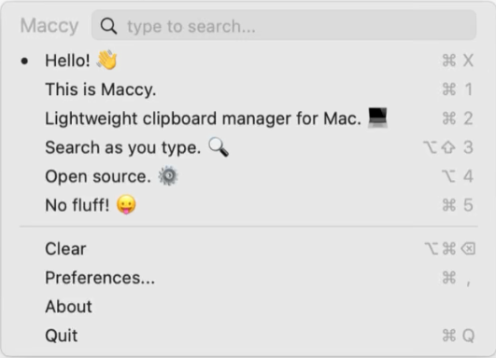
Task: Click the waving hand emoji
Action: tap(107, 60)
